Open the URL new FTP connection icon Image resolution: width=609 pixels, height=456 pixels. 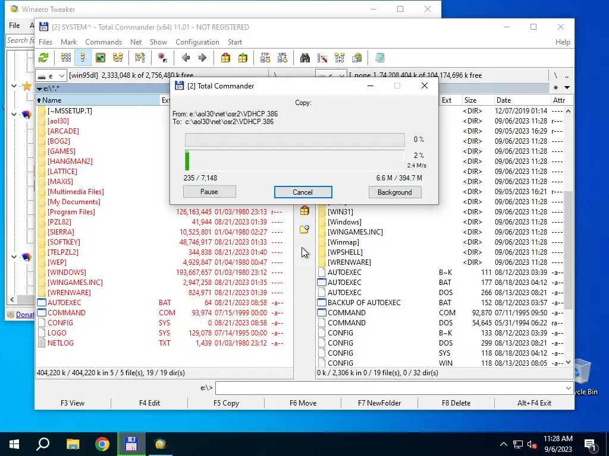(282, 58)
